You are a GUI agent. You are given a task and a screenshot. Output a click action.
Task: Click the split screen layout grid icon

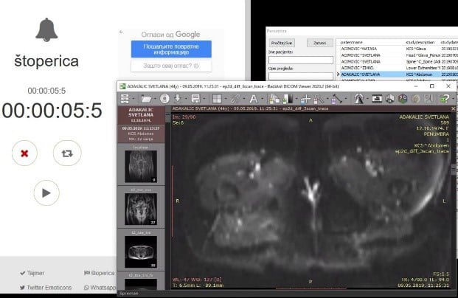pos(217,99)
